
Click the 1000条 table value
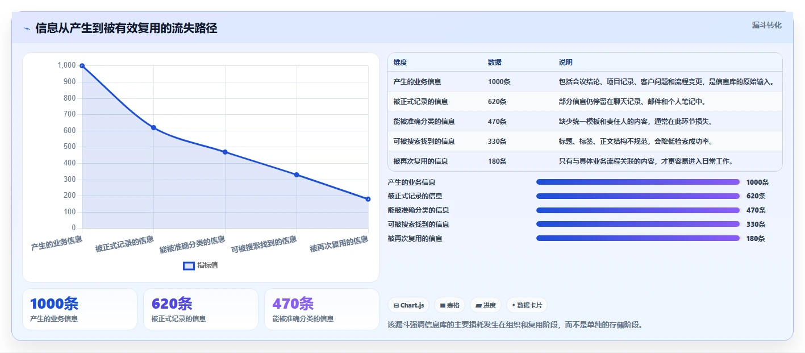(499, 82)
